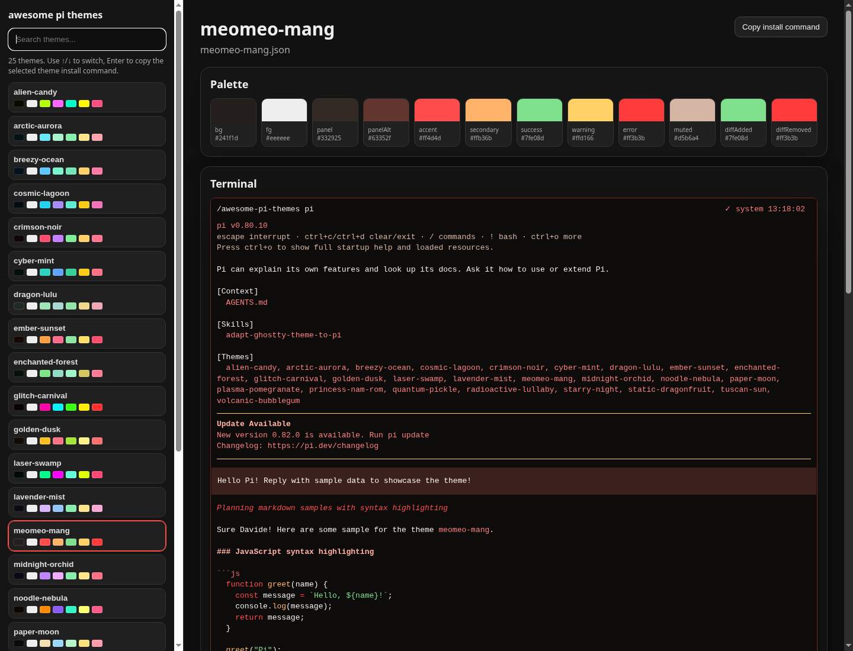Image resolution: width=853 pixels, height=651 pixels.
Task: Choose the glitch-carnival theme
Action: [x=87, y=401]
